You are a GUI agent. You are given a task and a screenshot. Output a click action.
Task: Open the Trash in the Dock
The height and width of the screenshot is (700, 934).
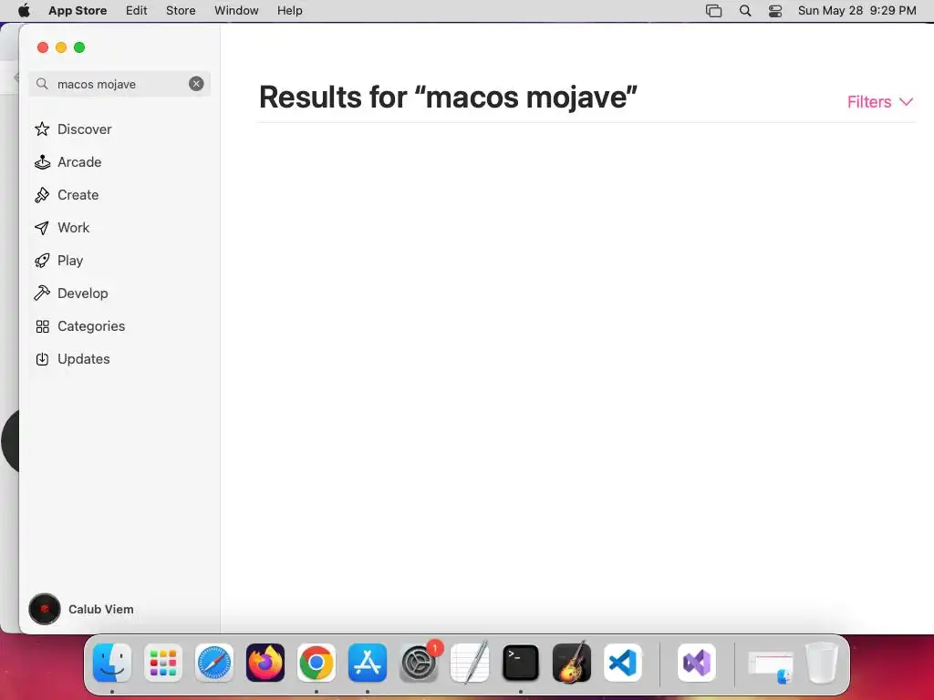coord(822,663)
